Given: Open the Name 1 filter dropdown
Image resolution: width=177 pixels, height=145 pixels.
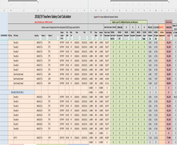Looking at the screenshot, I should click(47, 38).
